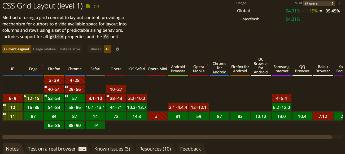This screenshot has width=345, height=154.
Task: Open the Notes tab
Action: pyautogui.click(x=12, y=149)
